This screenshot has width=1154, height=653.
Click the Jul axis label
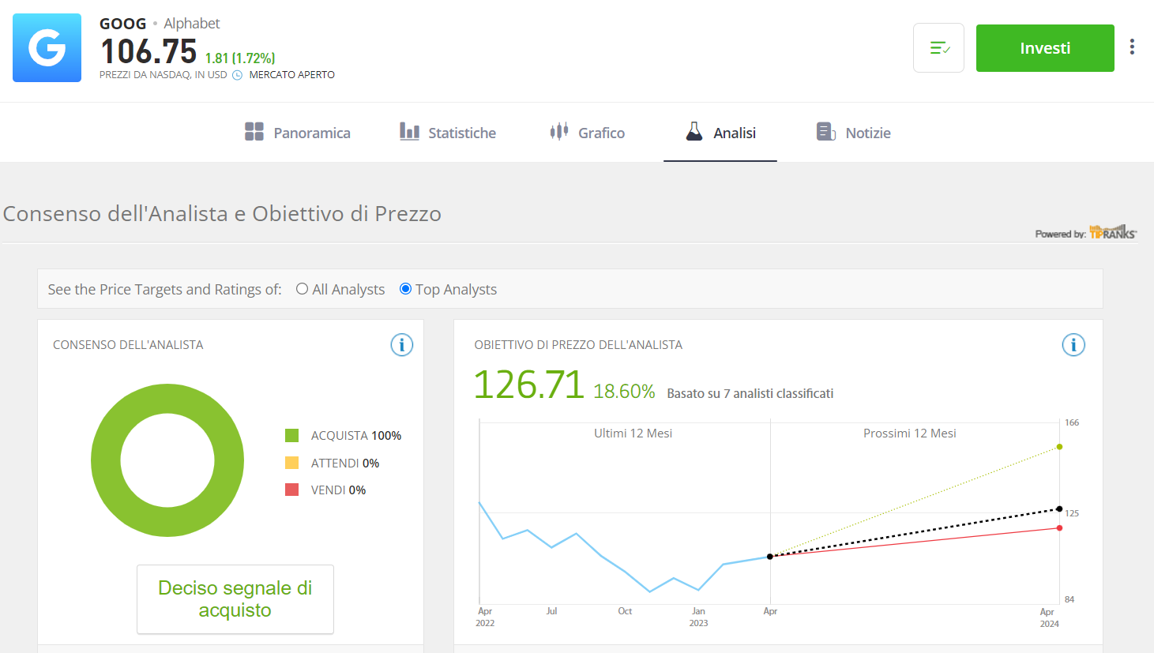click(x=551, y=611)
